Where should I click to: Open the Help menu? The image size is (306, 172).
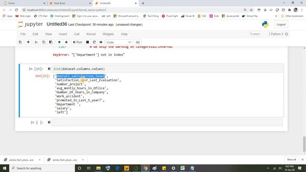pyautogui.click(x=124, y=34)
